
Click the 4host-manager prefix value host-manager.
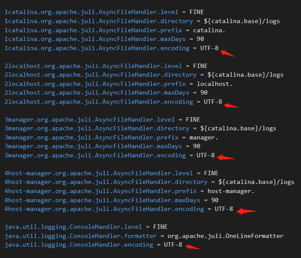(x=231, y=191)
